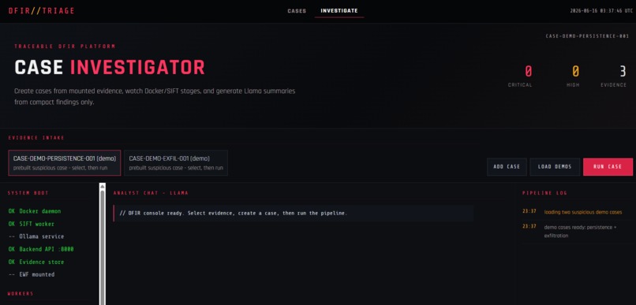Open the Cases tab
Screen dimensions: 636x305
click(297, 11)
